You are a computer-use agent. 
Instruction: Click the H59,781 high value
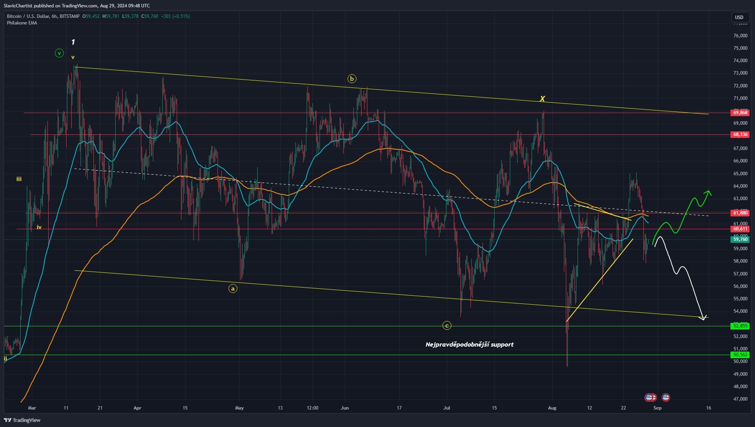pyautogui.click(x=110, y=16)
